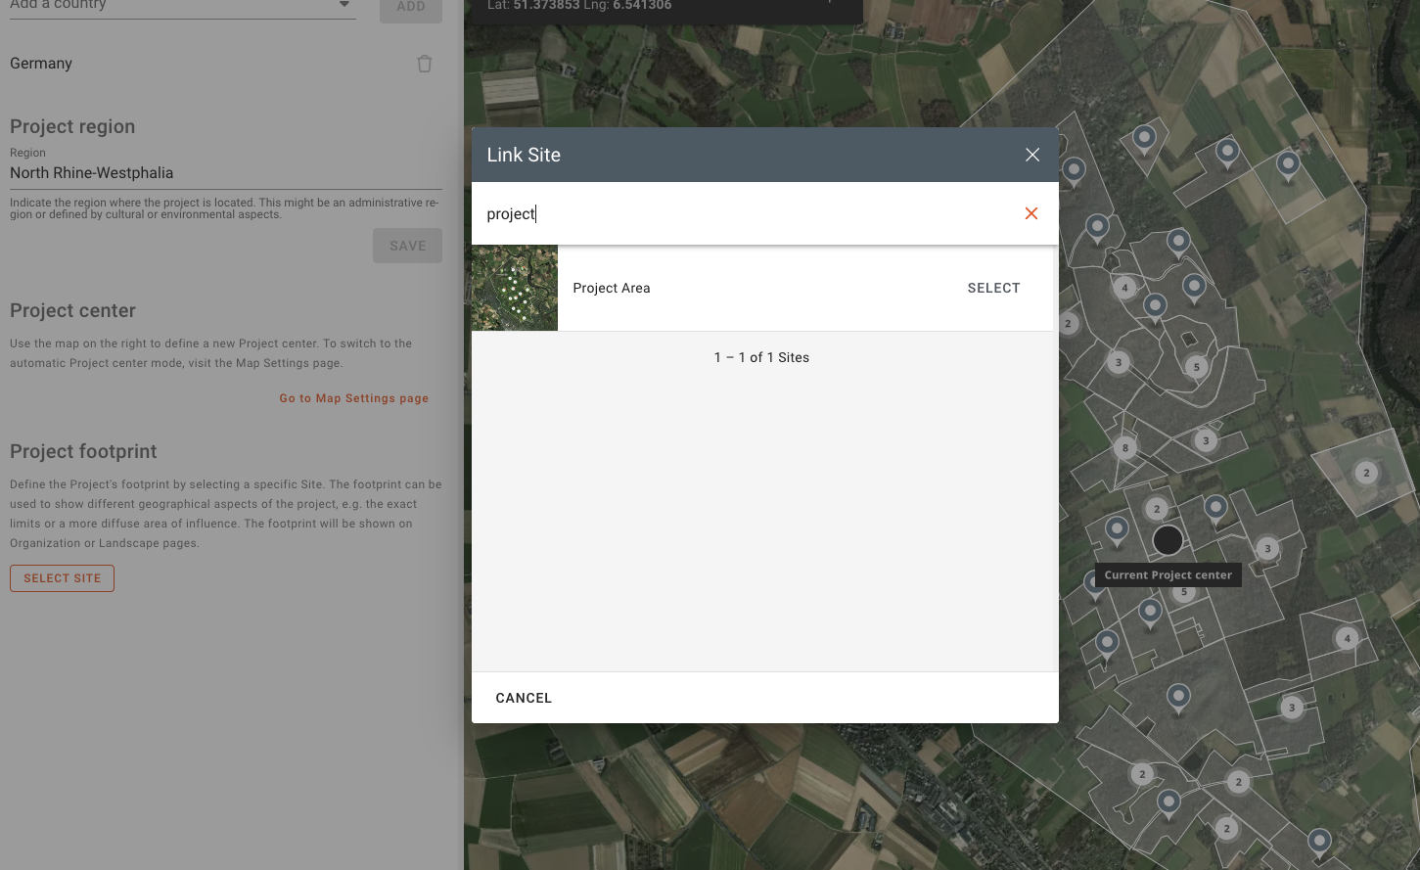
Task: Close the Link Site dialog
Action: coord(1032,155)
